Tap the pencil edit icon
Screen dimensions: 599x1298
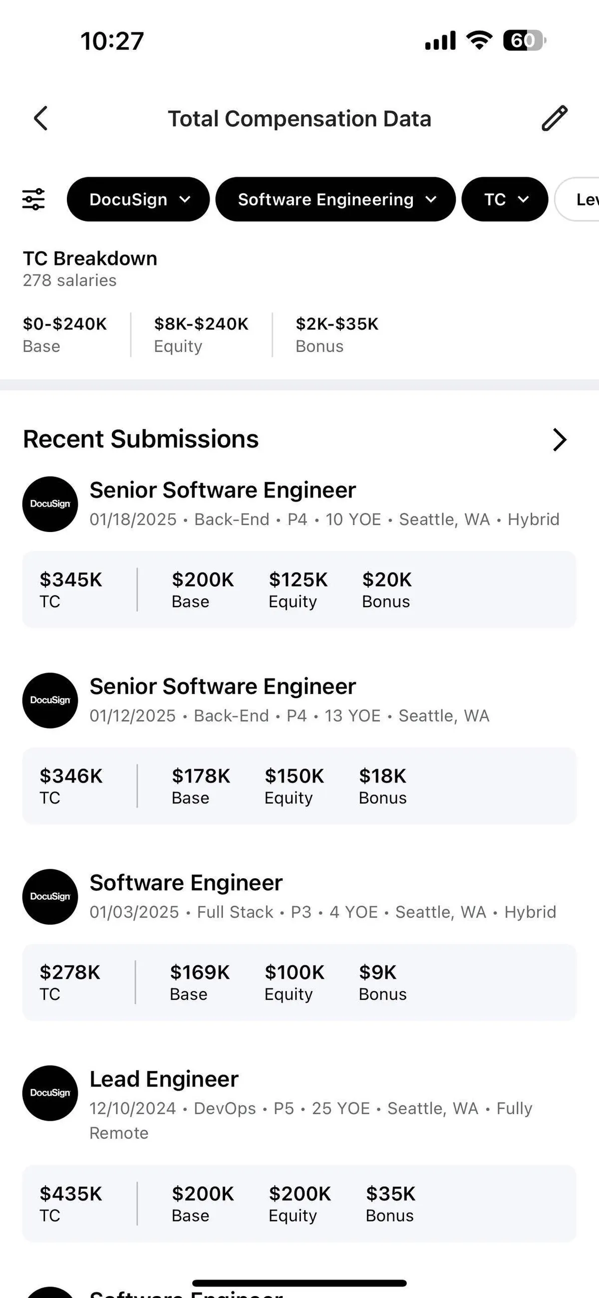[x=555, y=118]
